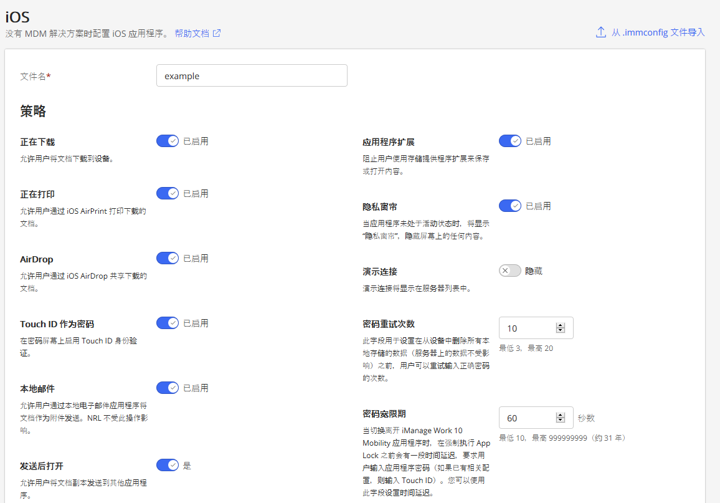
Task: Click 从 .immconfig 文件导入 import button
Action: (x=657, y=32)
